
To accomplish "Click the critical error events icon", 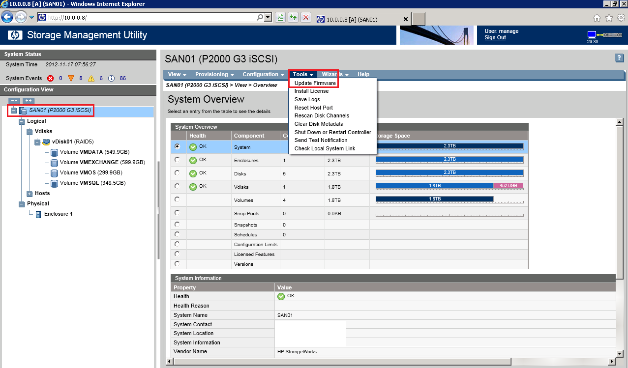I will point(50,79).
